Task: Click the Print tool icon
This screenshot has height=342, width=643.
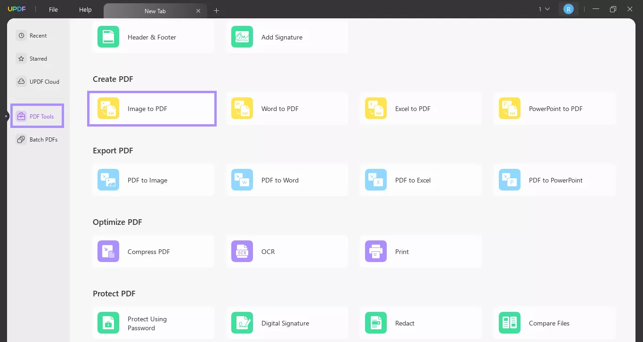Action: coord(376,251)
